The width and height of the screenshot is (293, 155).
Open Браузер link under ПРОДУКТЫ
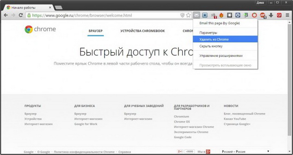click(x=31, y=114)
